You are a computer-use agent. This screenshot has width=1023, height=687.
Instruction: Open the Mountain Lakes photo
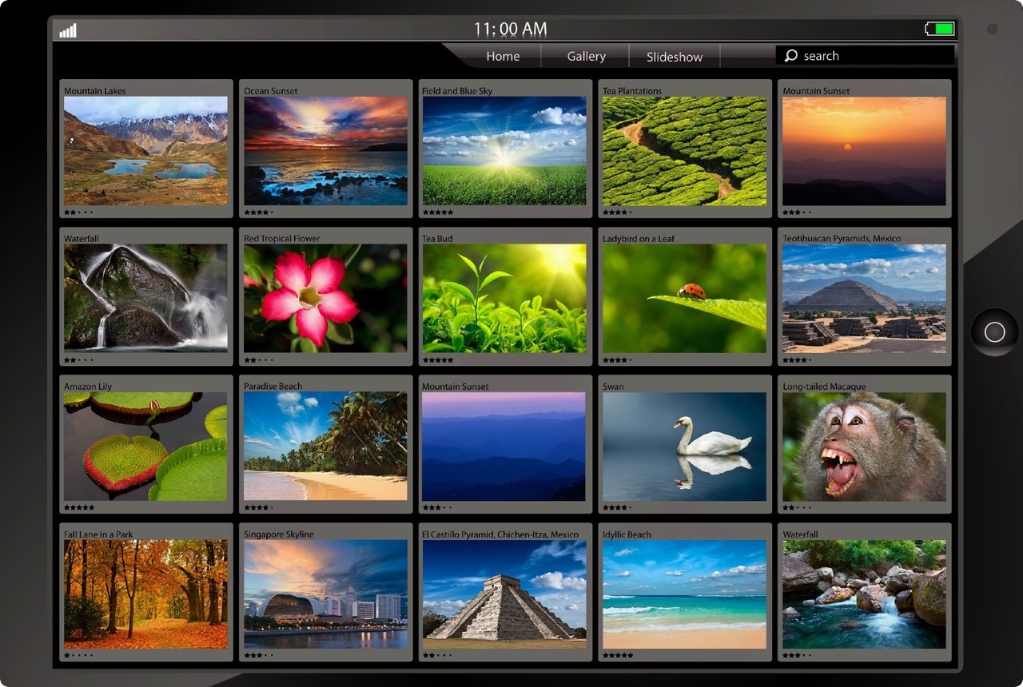point(145,151)
